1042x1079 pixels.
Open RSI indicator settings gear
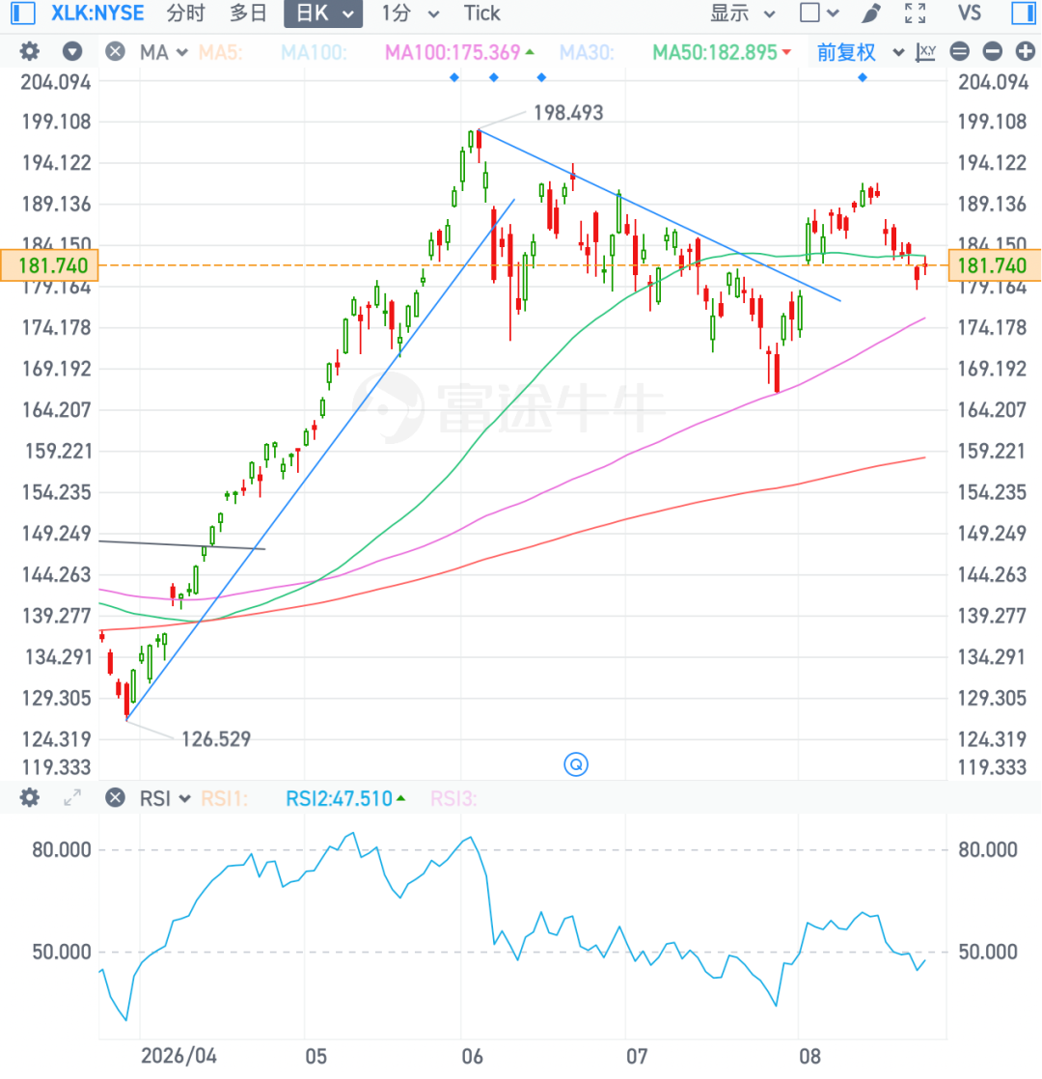coord(29,798)
